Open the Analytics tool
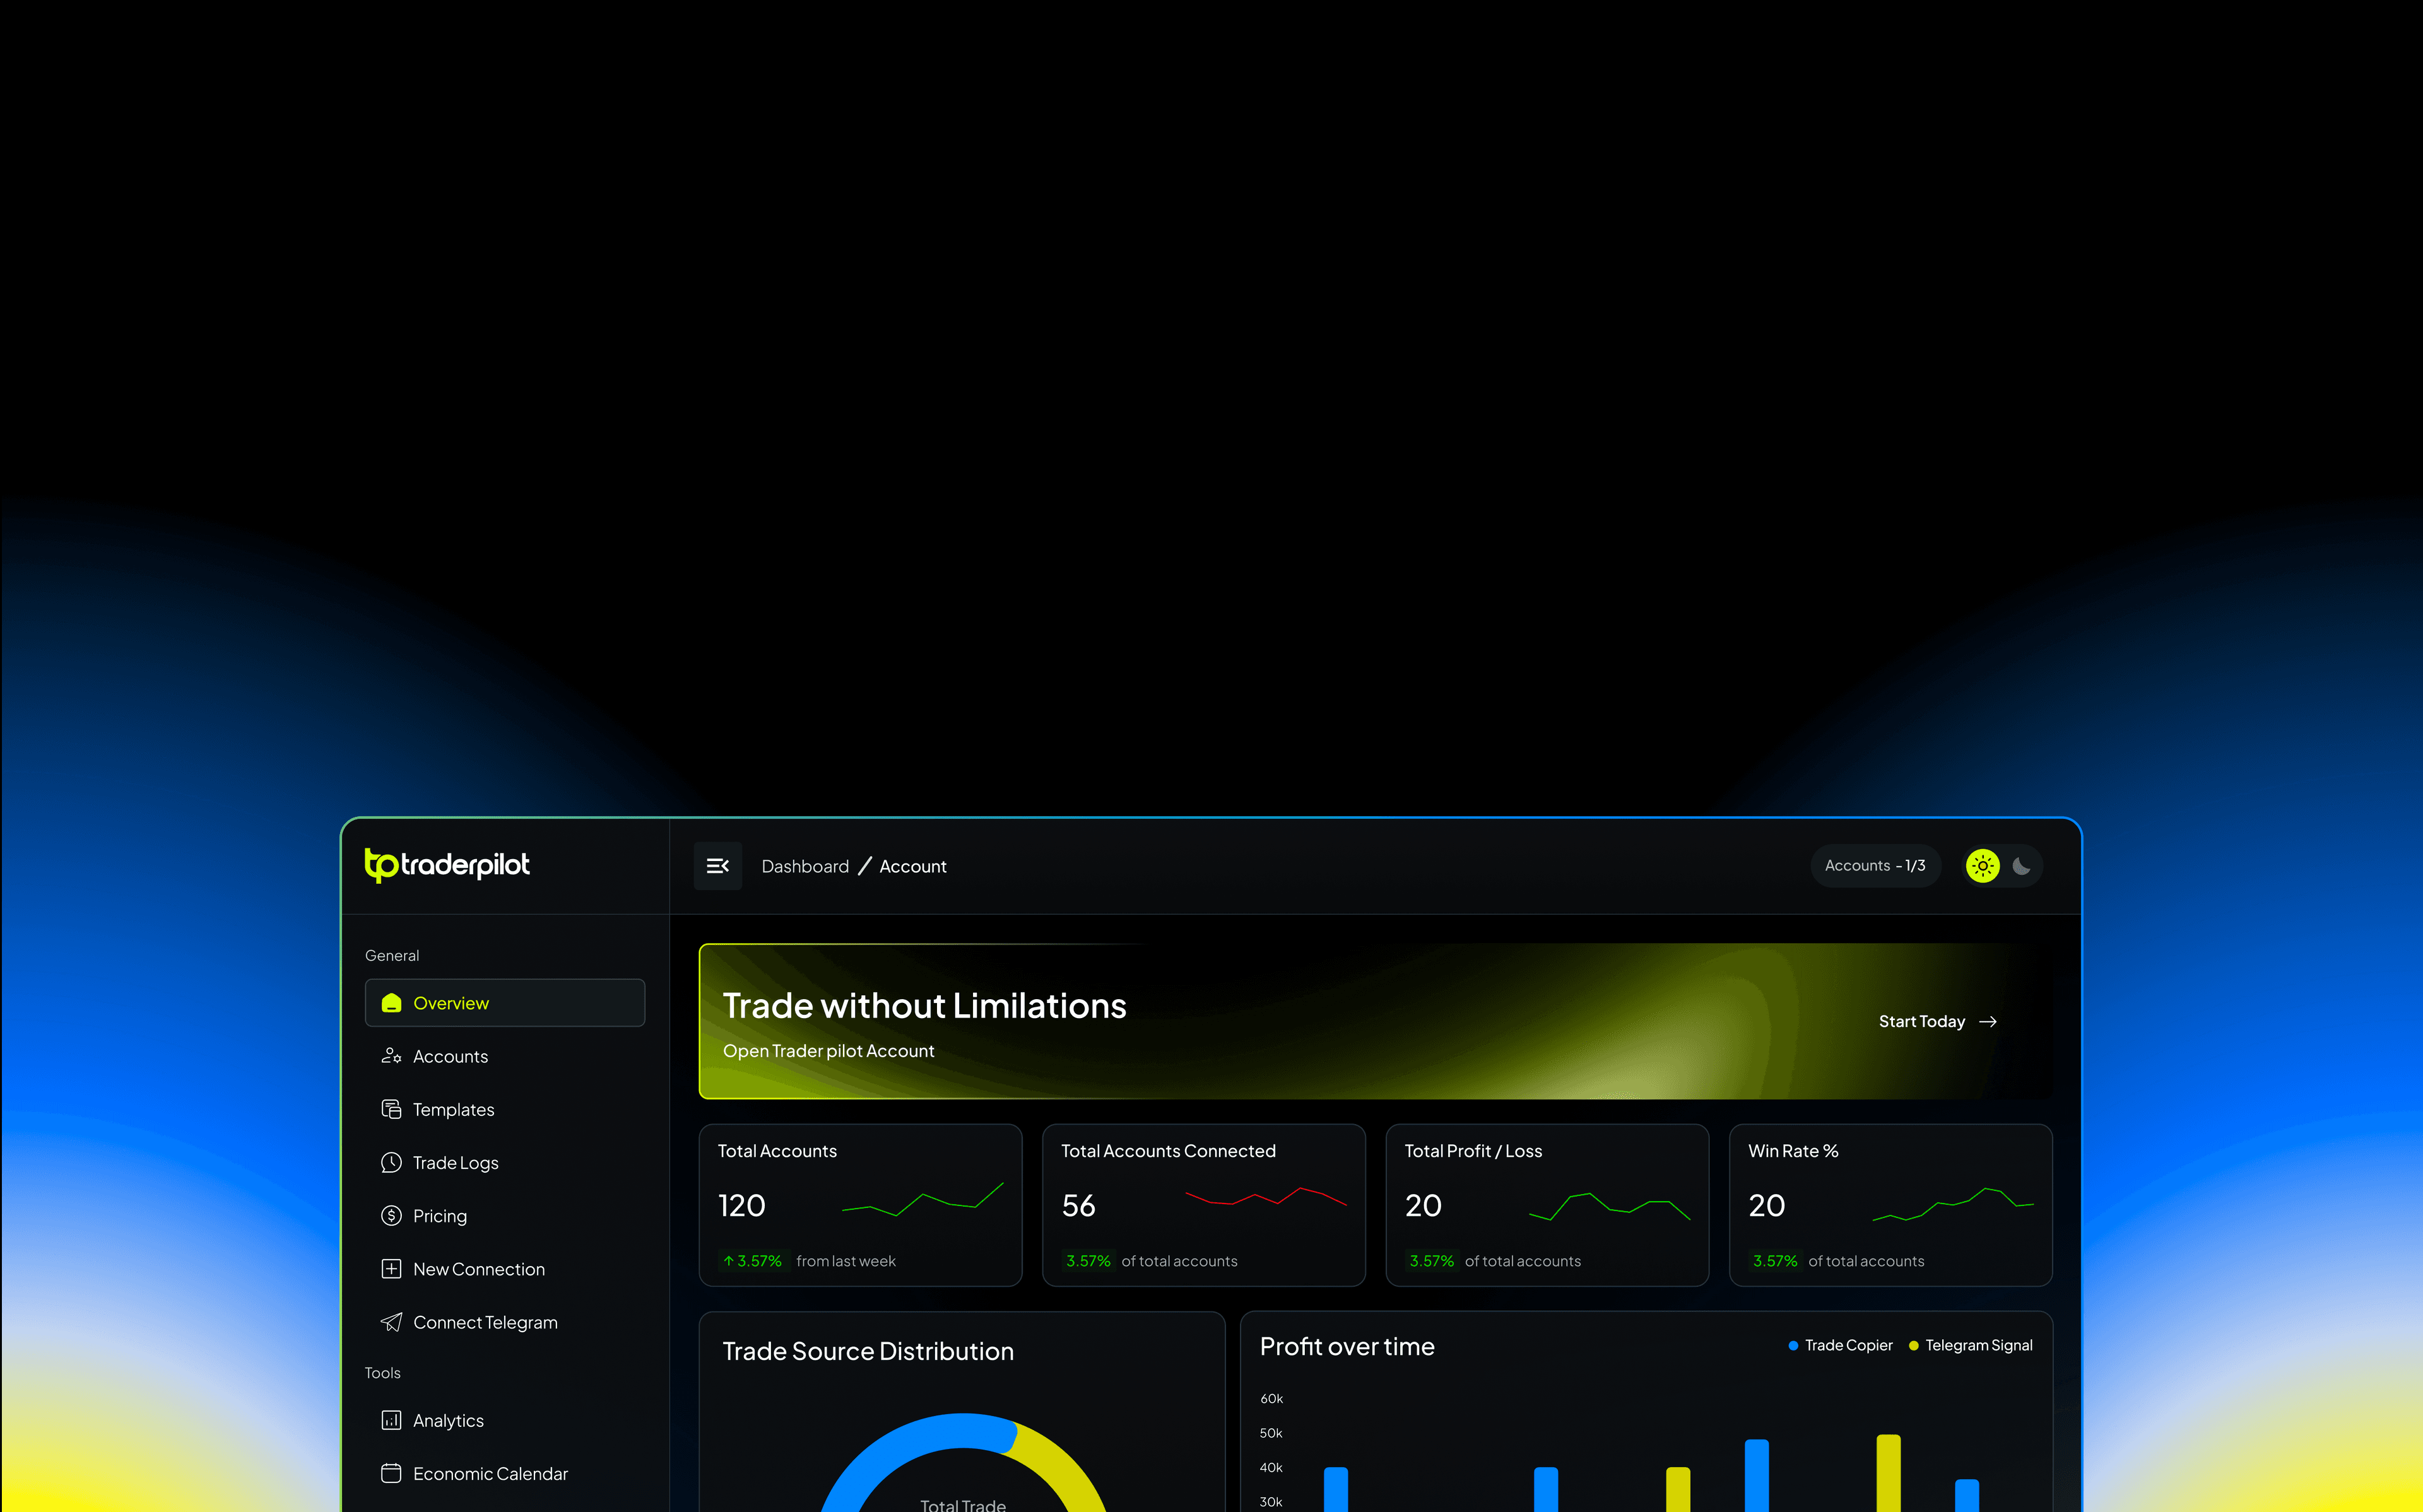The height and width of the screenshot is (1512, 2423). 505,1420
